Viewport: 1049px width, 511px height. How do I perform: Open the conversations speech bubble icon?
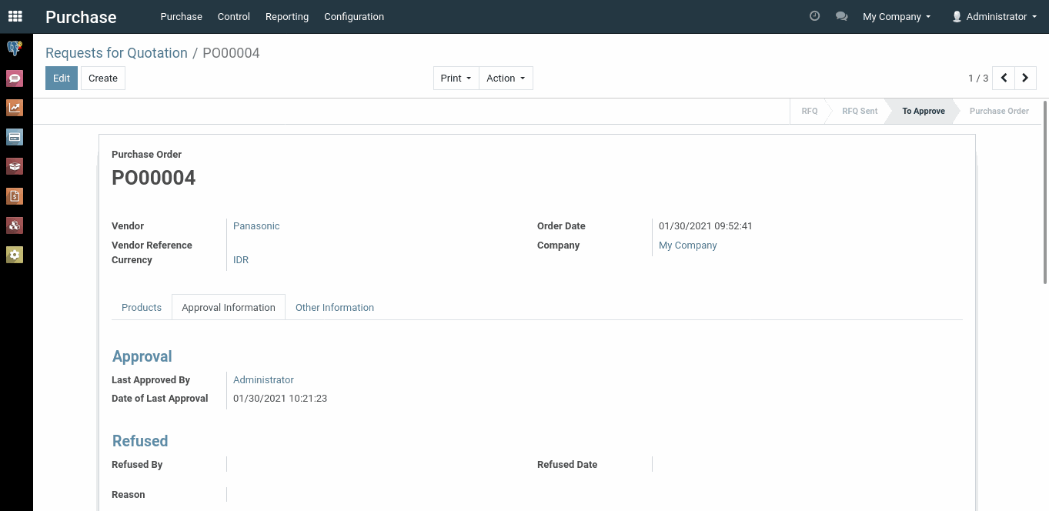click(841, 16)
